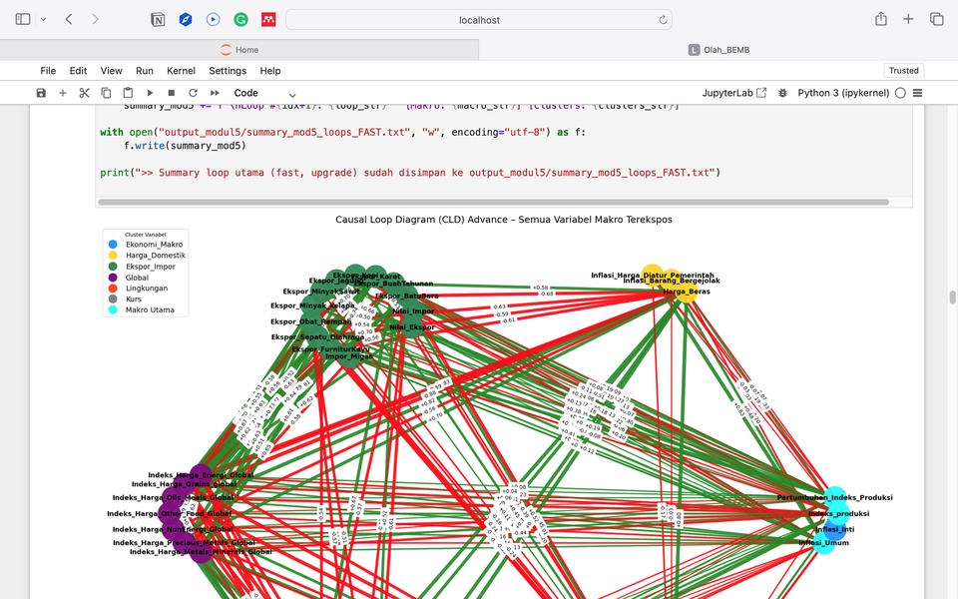Cut the selected cell with the scissors icon
Image resolution: width=958 pixels, height=599 pixels.
point(84,93)
